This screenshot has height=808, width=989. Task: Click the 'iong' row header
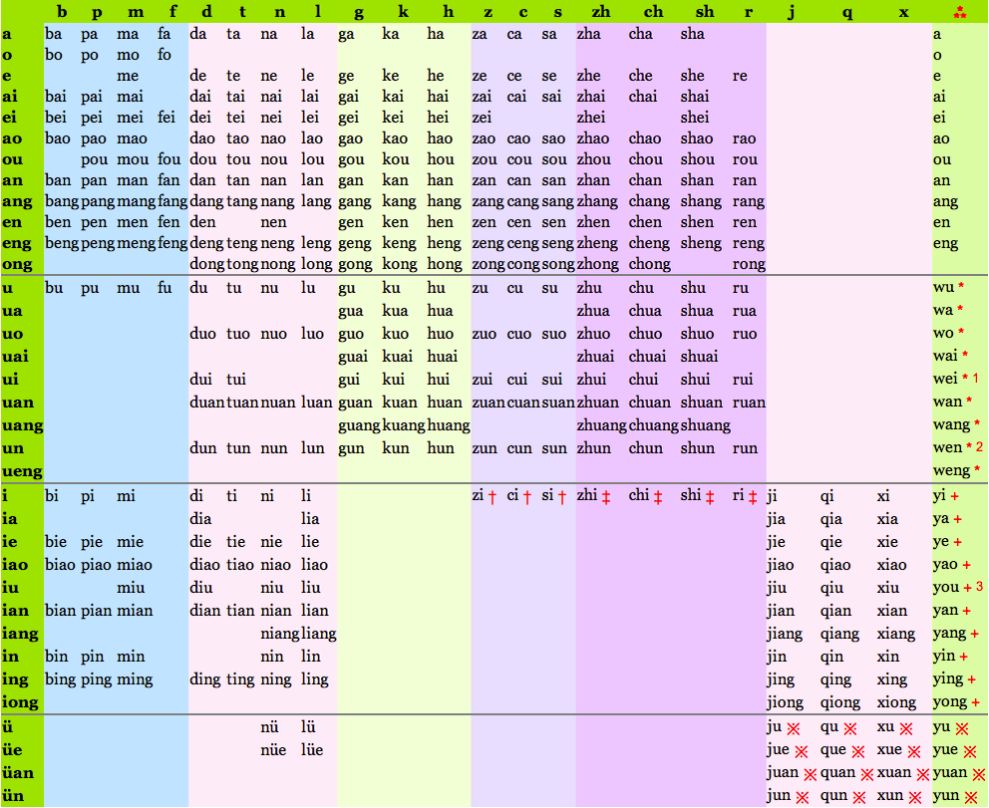coord(20,702)
